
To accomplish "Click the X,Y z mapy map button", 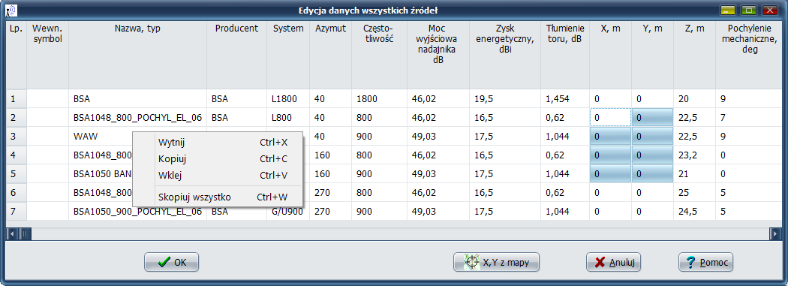I will (x=496, y=262).
